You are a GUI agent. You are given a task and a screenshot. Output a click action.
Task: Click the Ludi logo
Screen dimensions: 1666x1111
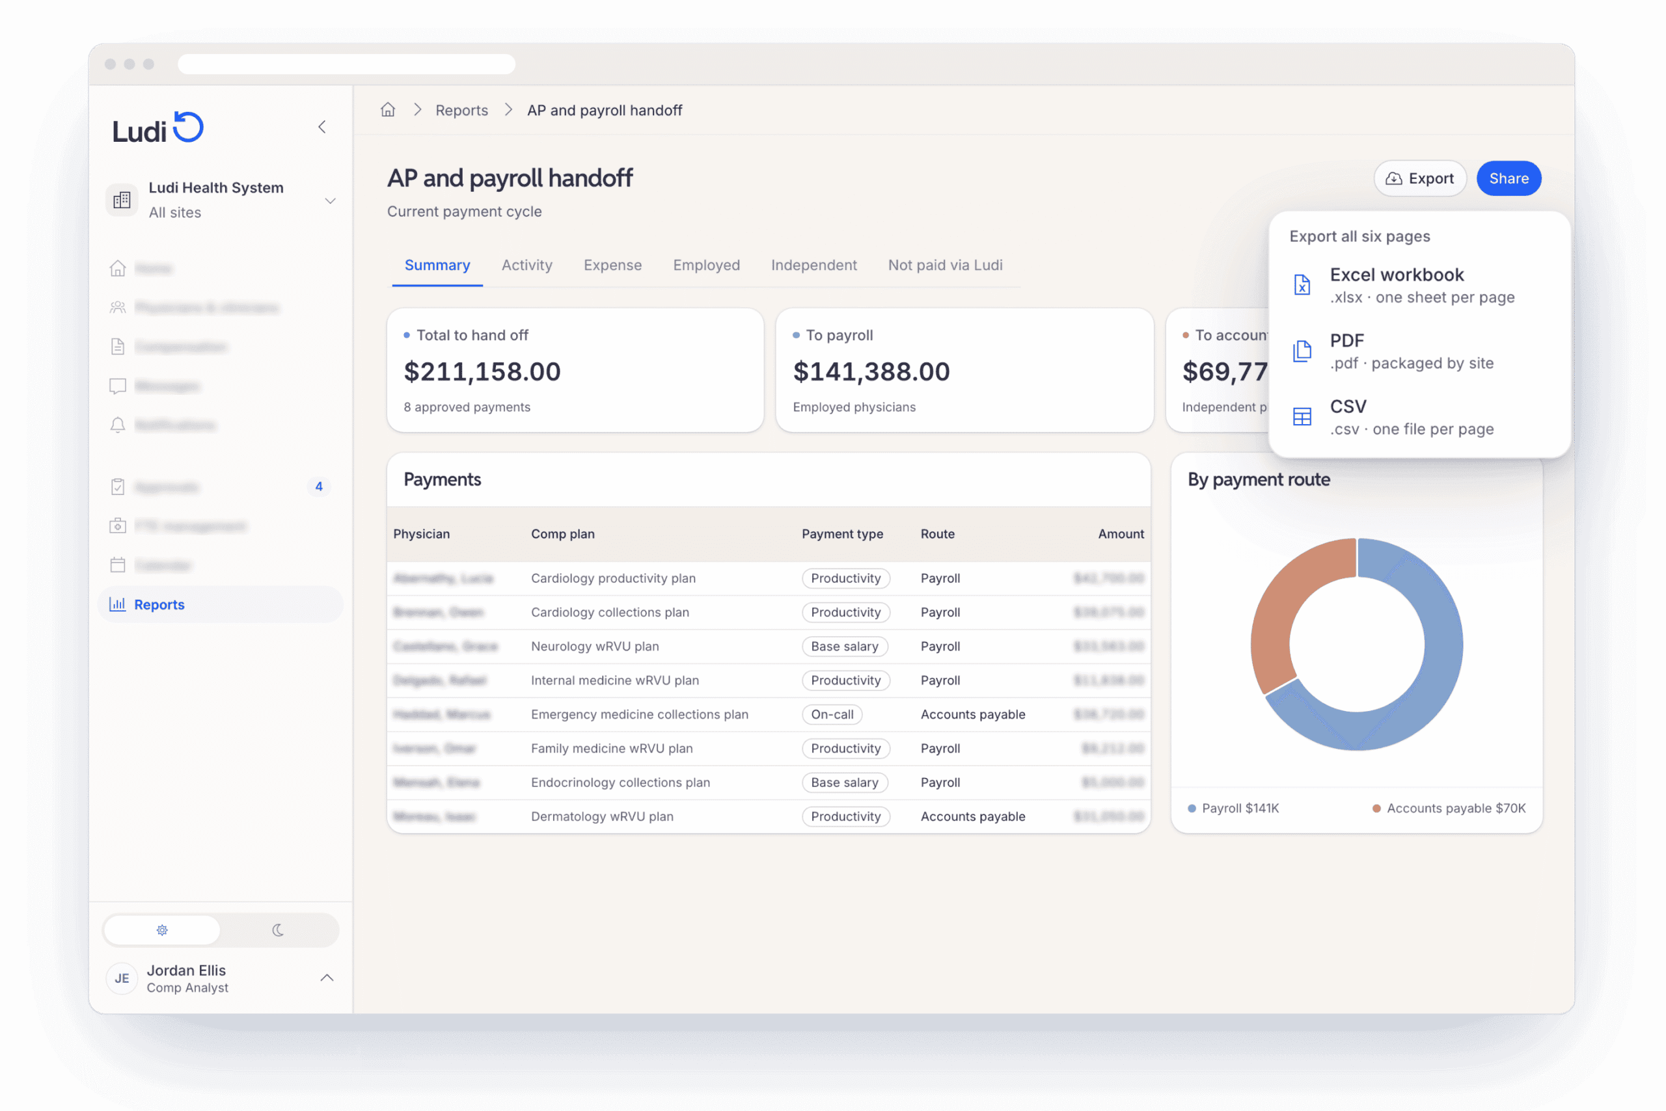point(158,129)
